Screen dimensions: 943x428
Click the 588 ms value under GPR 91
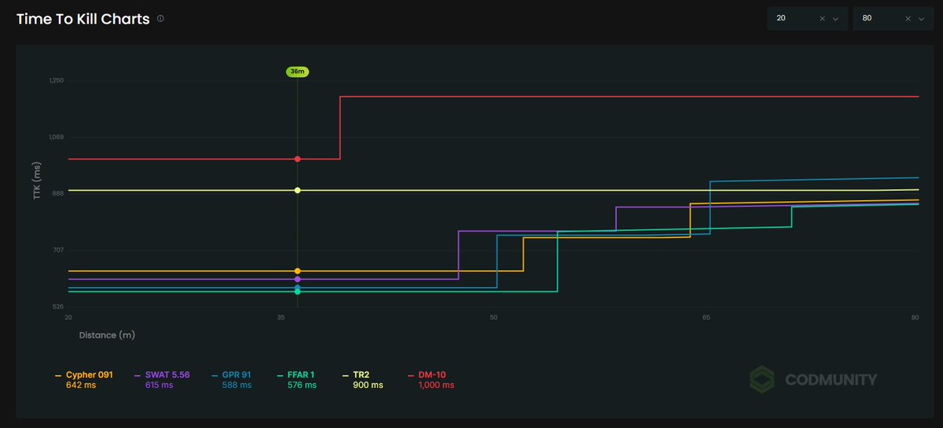237,386
